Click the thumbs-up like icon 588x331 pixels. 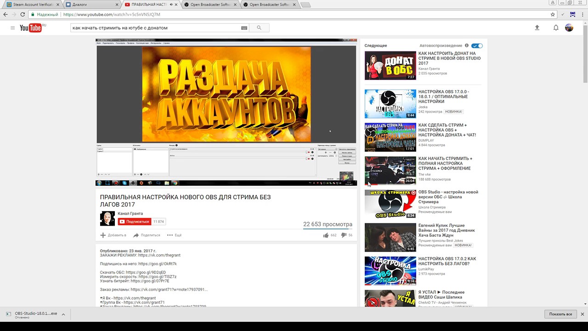click(x=326, y=235)
